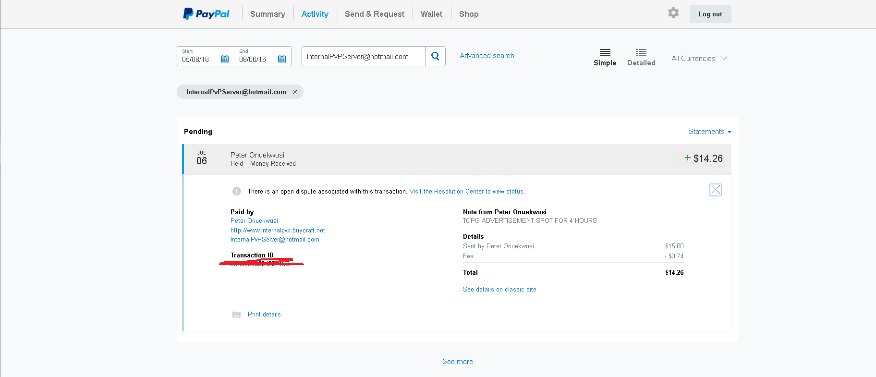This screenshot has width=876, height=377.
Task: Open the Advanced search link
Action: click(487, 56)
